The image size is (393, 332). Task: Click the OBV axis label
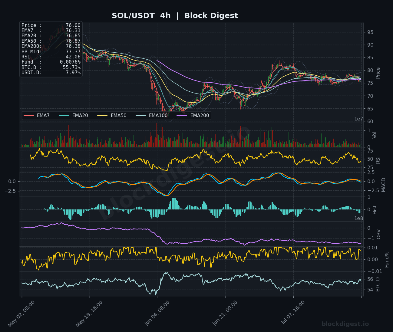point(378,234)
